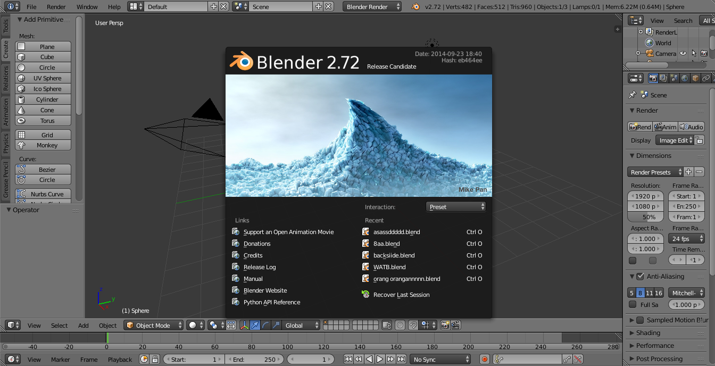Open the Render Presets dropdown
The image size is (715, 366).
click(x=655, y=172)
